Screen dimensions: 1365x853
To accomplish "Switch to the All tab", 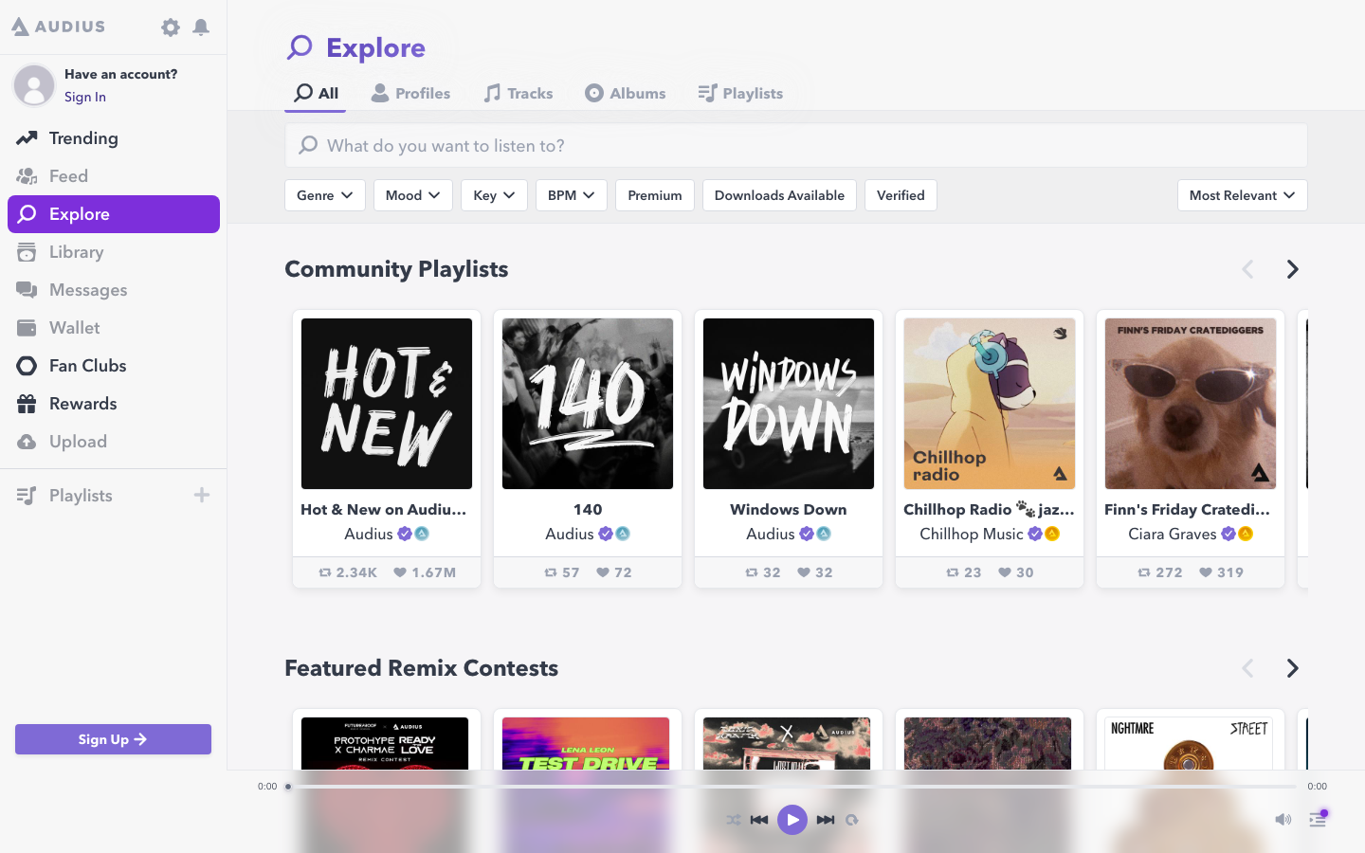I will pos(316,93).
